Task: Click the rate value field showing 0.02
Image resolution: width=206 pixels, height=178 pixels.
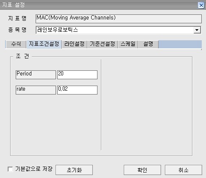Action: [77, 90]
